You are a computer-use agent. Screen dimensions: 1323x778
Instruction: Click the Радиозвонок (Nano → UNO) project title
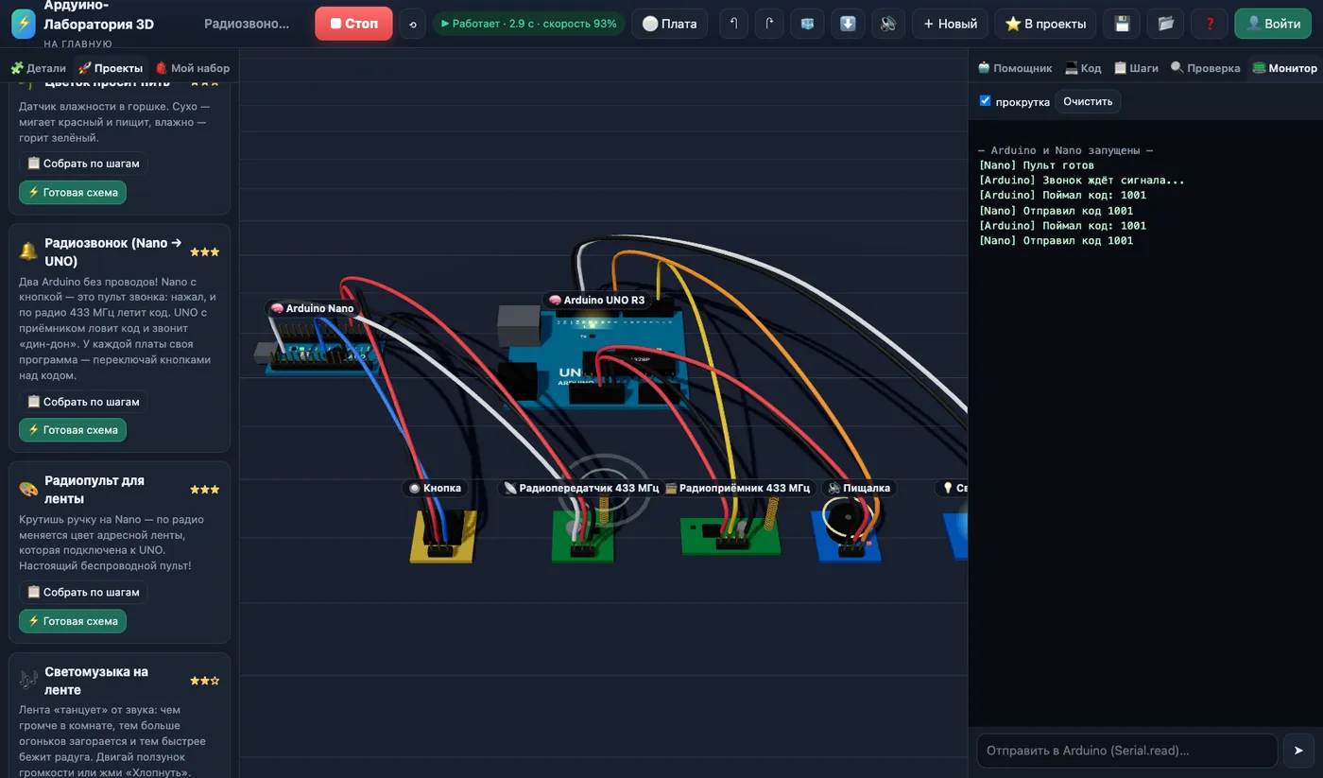coord(113,251)
